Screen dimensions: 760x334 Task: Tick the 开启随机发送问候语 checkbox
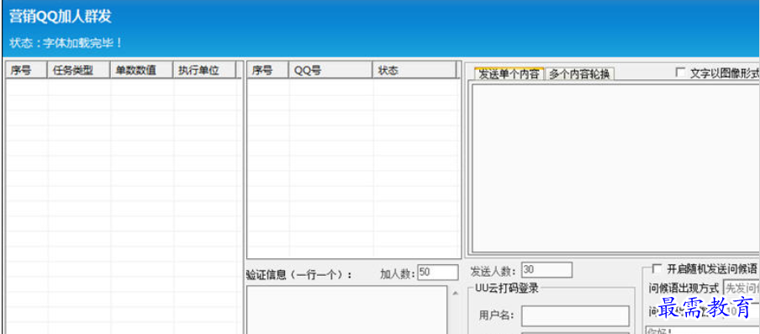(x=657, y=268)
